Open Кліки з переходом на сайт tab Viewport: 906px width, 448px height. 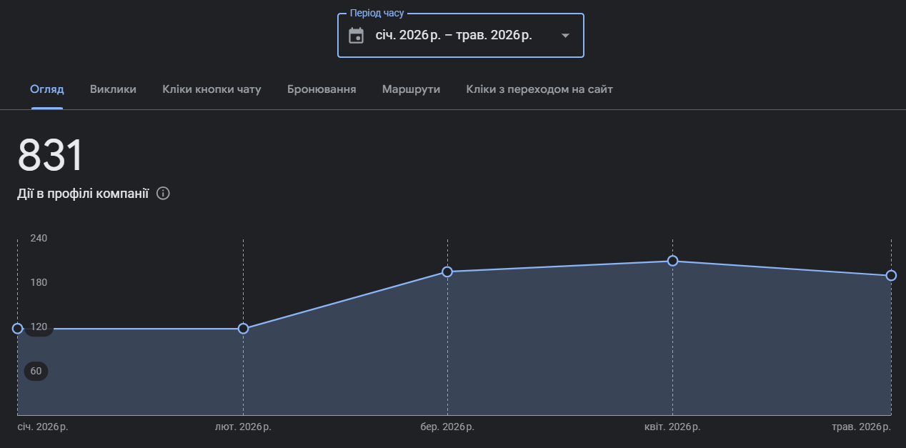coord(539,89)
